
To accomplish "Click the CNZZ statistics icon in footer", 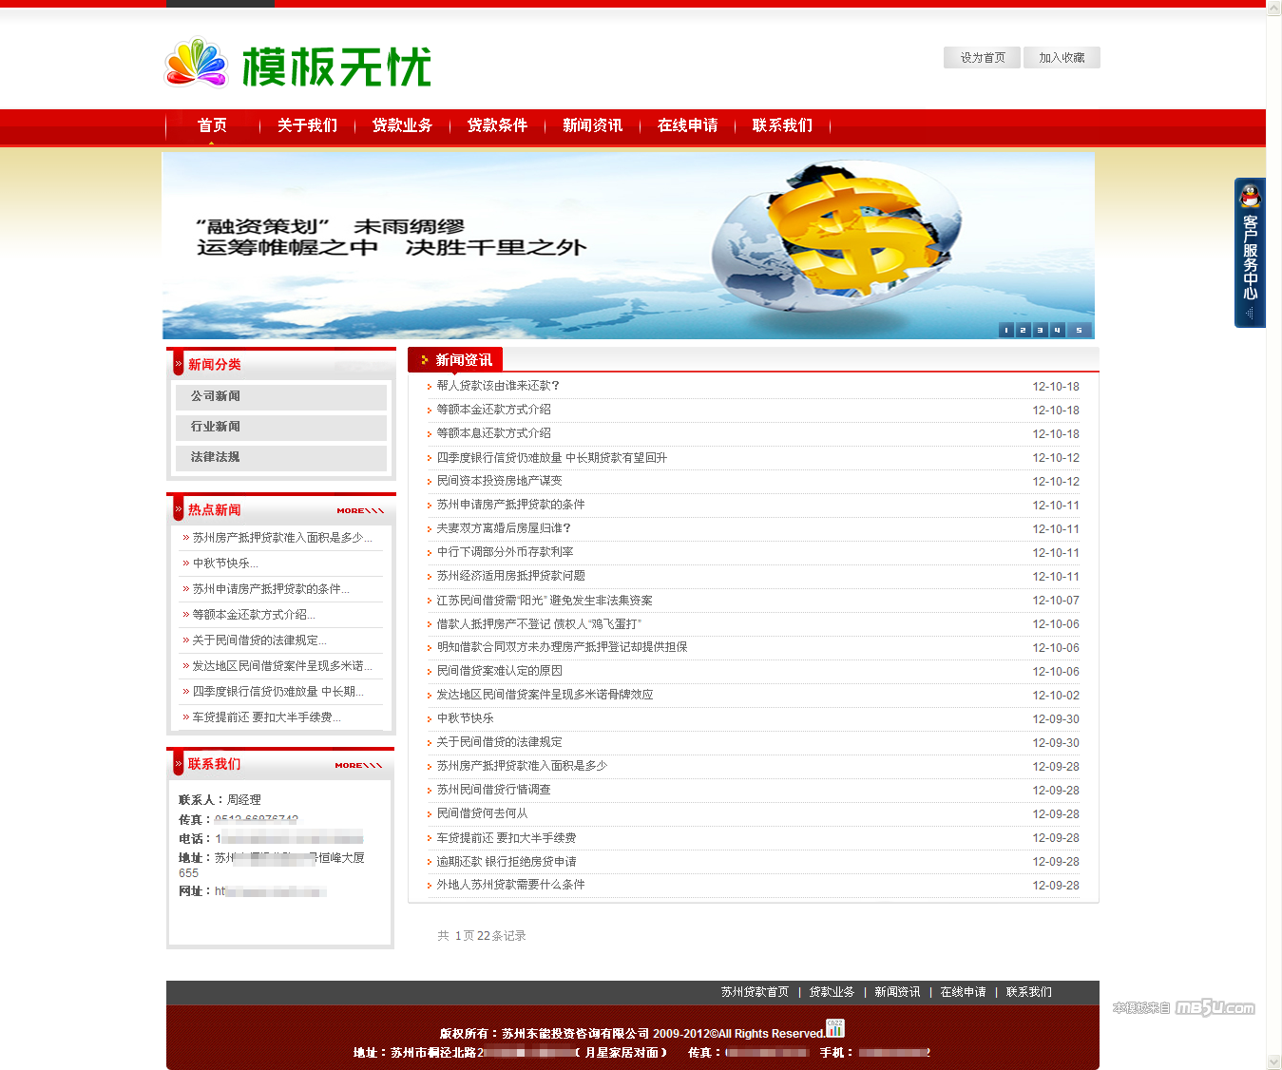I will (x=834, y=1028).
